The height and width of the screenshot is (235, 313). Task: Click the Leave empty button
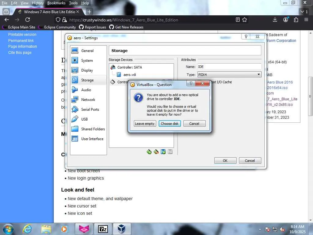pos(145,124)
